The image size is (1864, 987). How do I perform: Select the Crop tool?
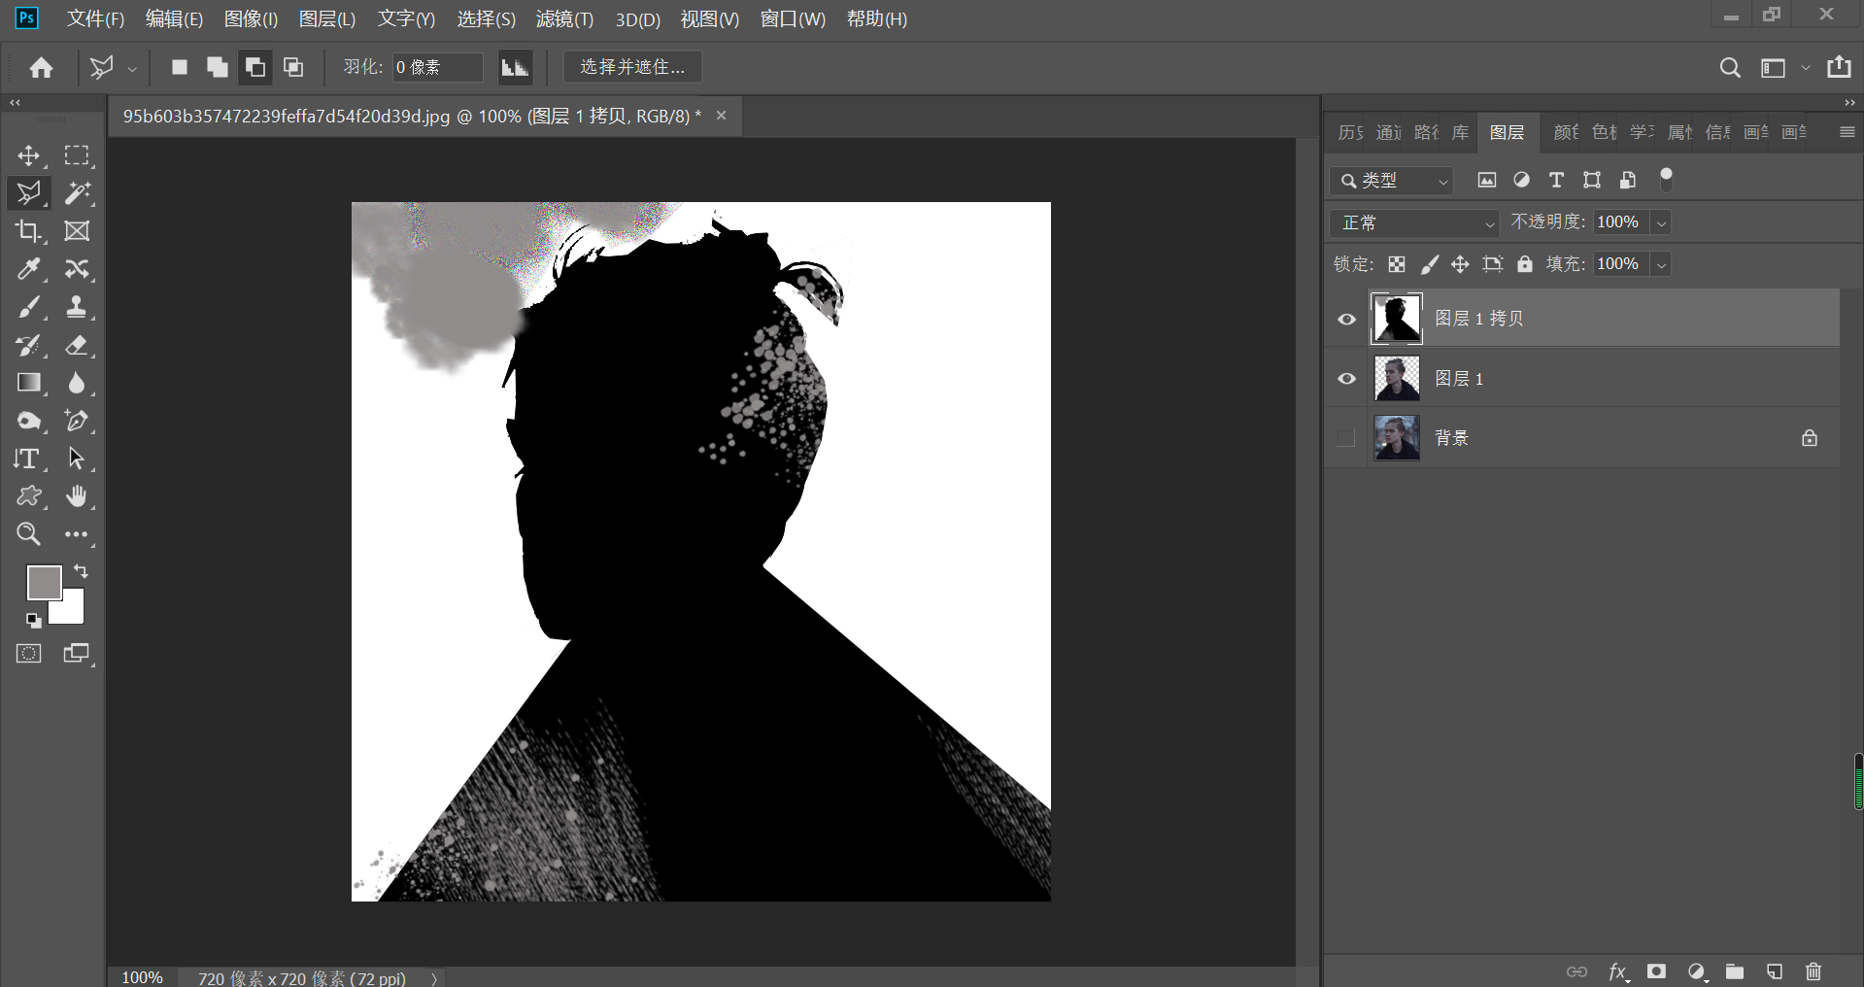coord(29,231)
